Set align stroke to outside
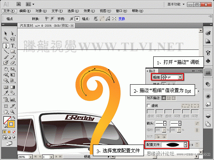 click(x=174, y=98)
